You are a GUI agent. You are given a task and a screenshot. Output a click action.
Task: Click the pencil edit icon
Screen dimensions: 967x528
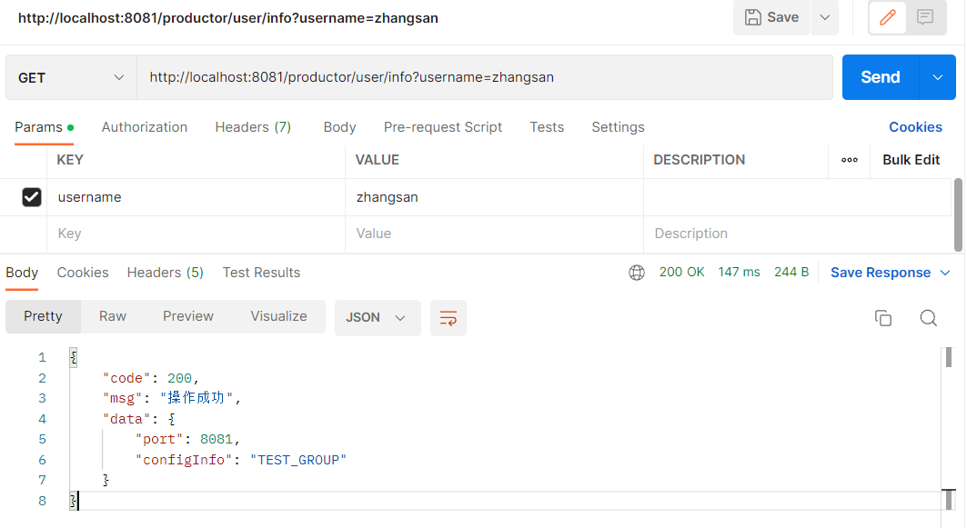pyautogui.click(x=888, y=17)
